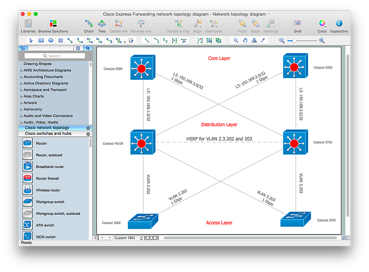Select the ellipse shape tool
369x272 pixels.
51,41
